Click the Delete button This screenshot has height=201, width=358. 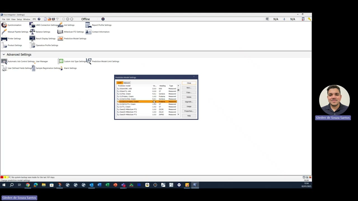click(189, 97)
